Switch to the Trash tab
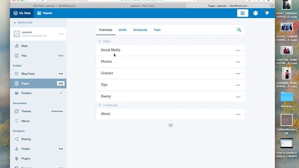This screenshot has width=299, height=168. tap(157, 30)
